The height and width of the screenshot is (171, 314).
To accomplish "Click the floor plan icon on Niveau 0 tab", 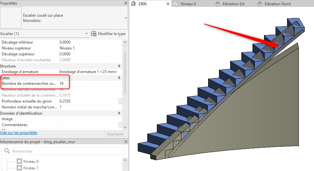I will pyautogui.click(x=176, y=4).
